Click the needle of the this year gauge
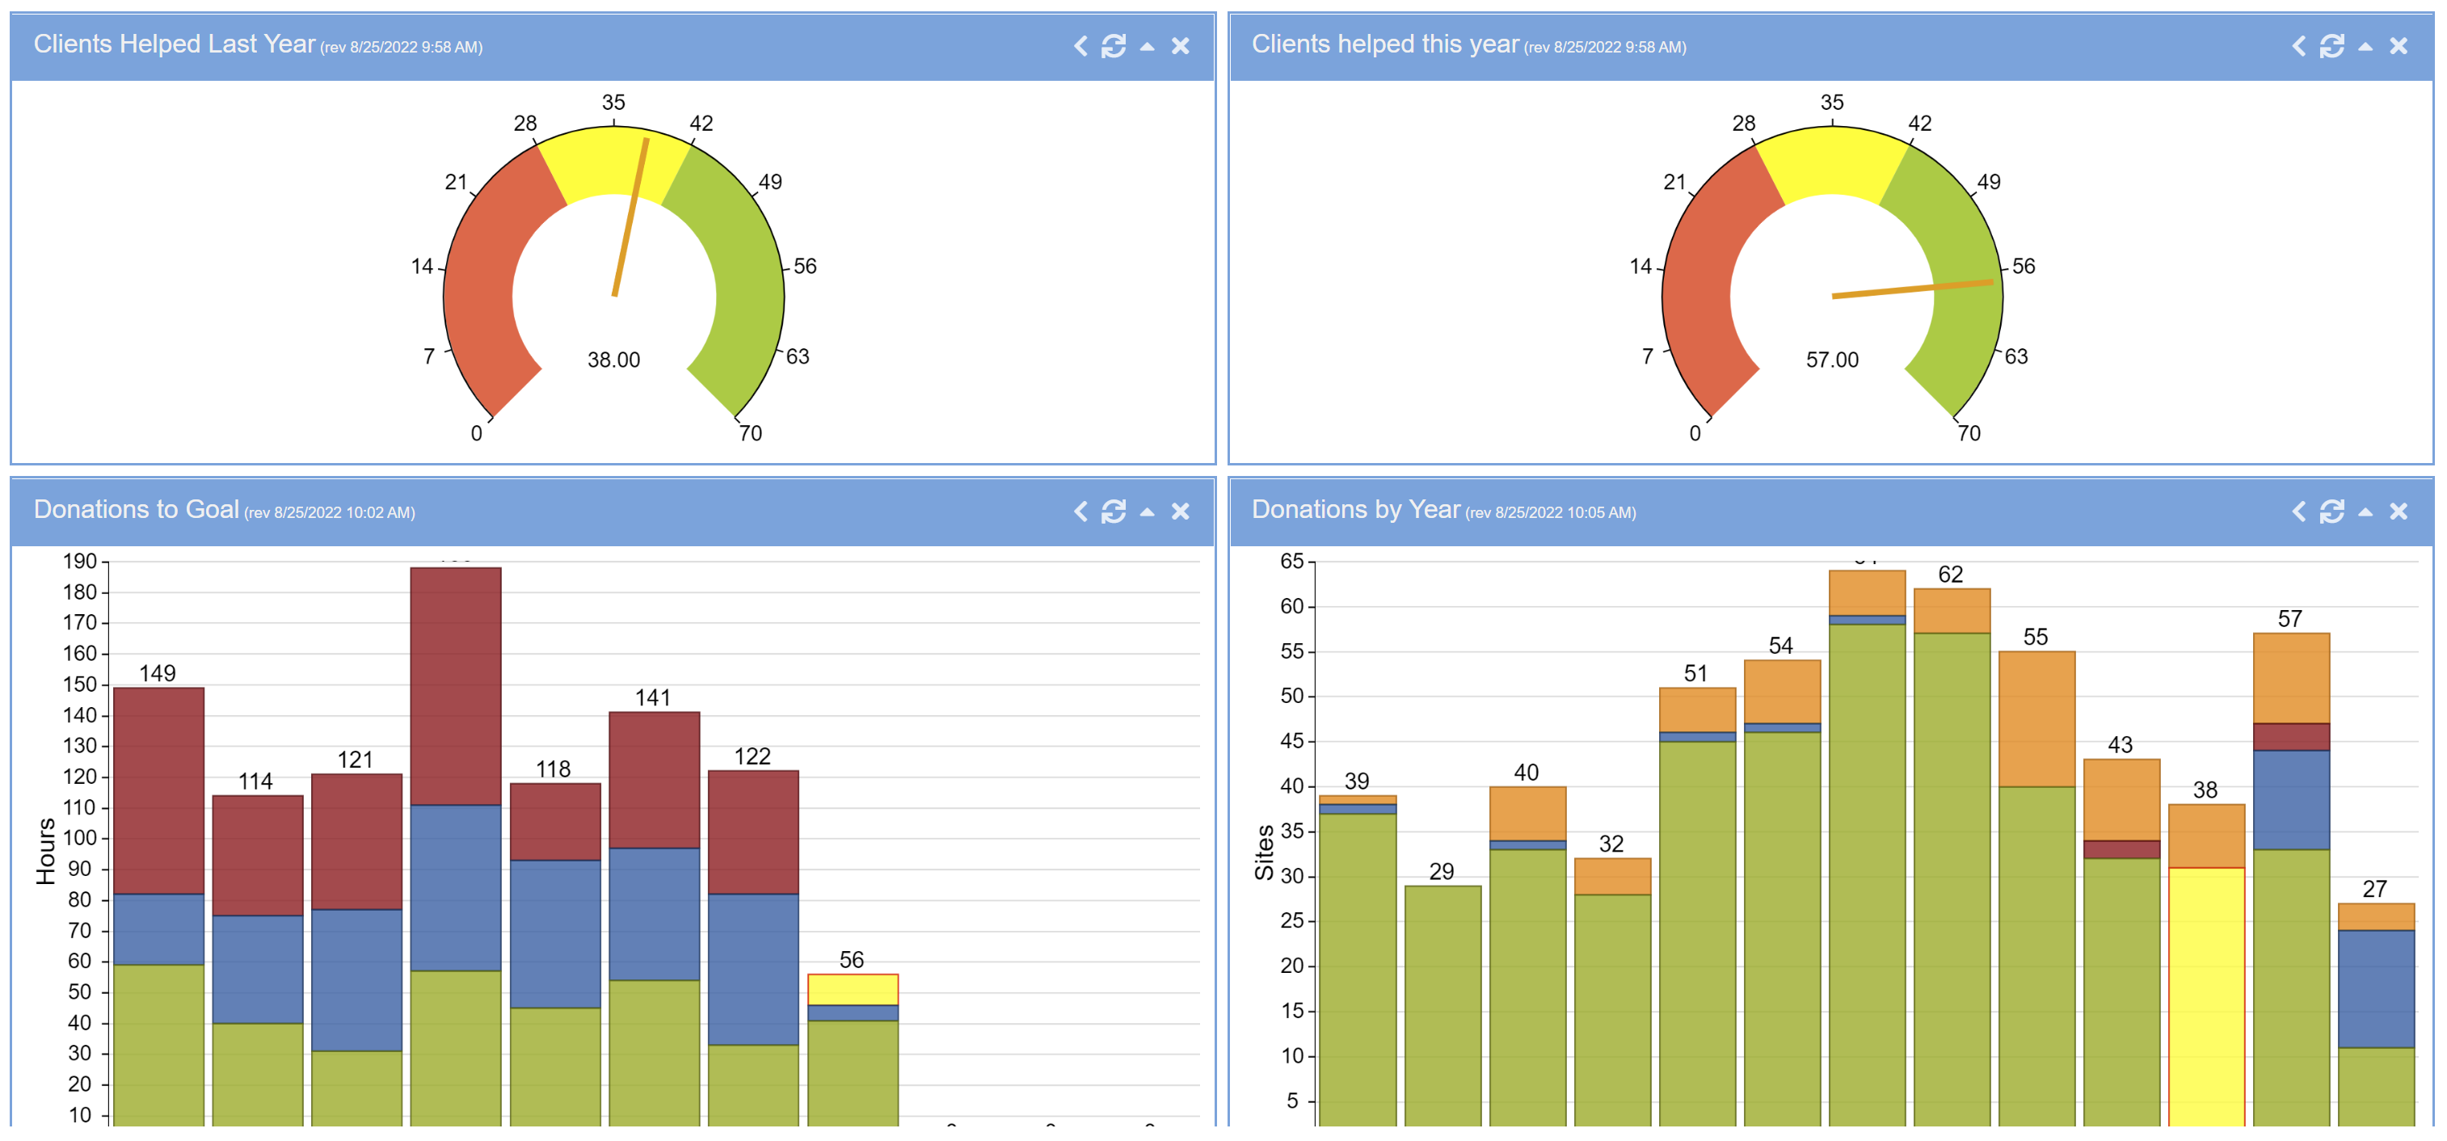This screenshot has height=1141, width=2447. pos(1912,288)
